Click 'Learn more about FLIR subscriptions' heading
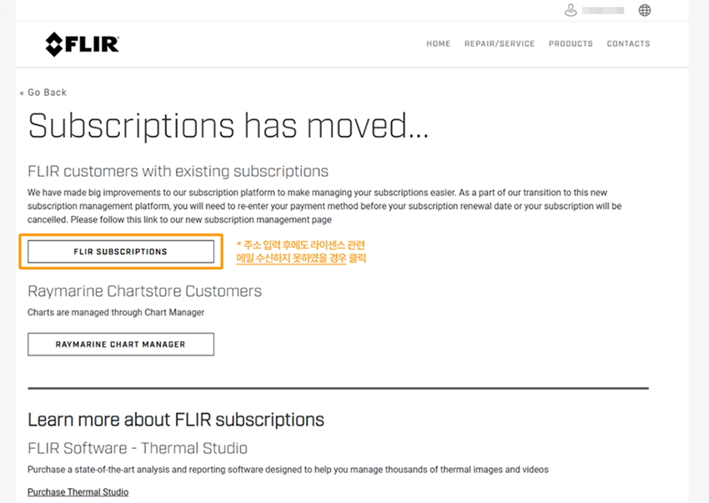Screen dimensions: 709x503 [x=176, y=420]
